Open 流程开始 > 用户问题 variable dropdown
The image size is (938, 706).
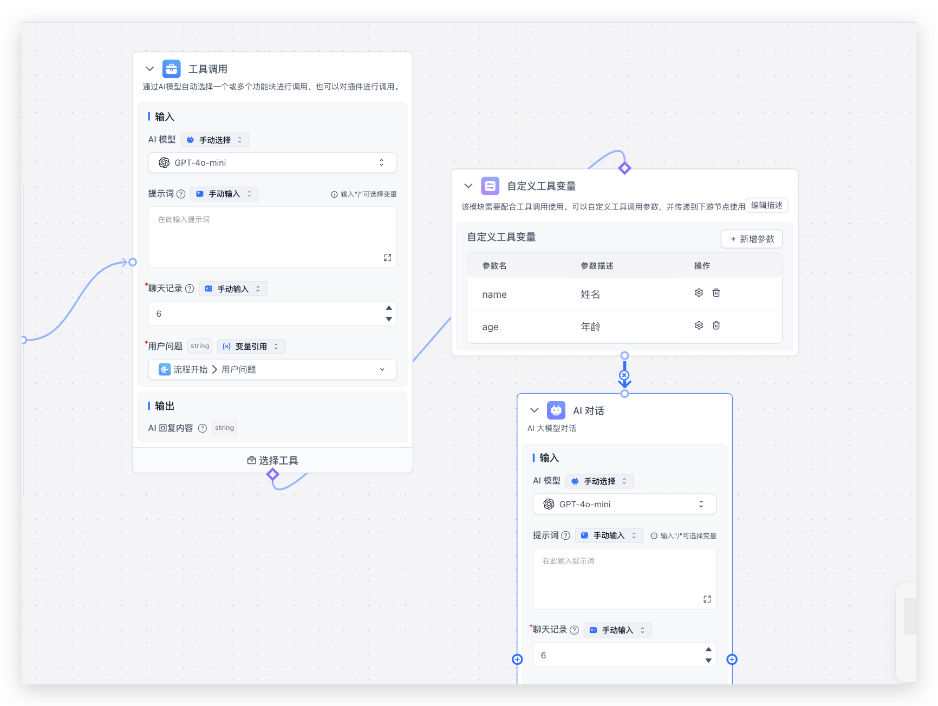click(272, 369)
